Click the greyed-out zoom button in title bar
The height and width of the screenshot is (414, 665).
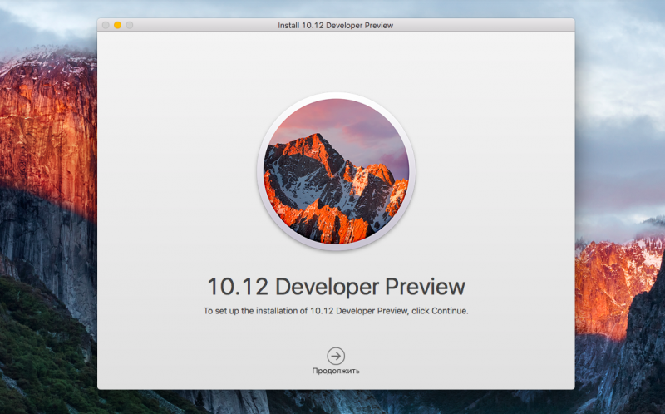click(x=130, y=25)
